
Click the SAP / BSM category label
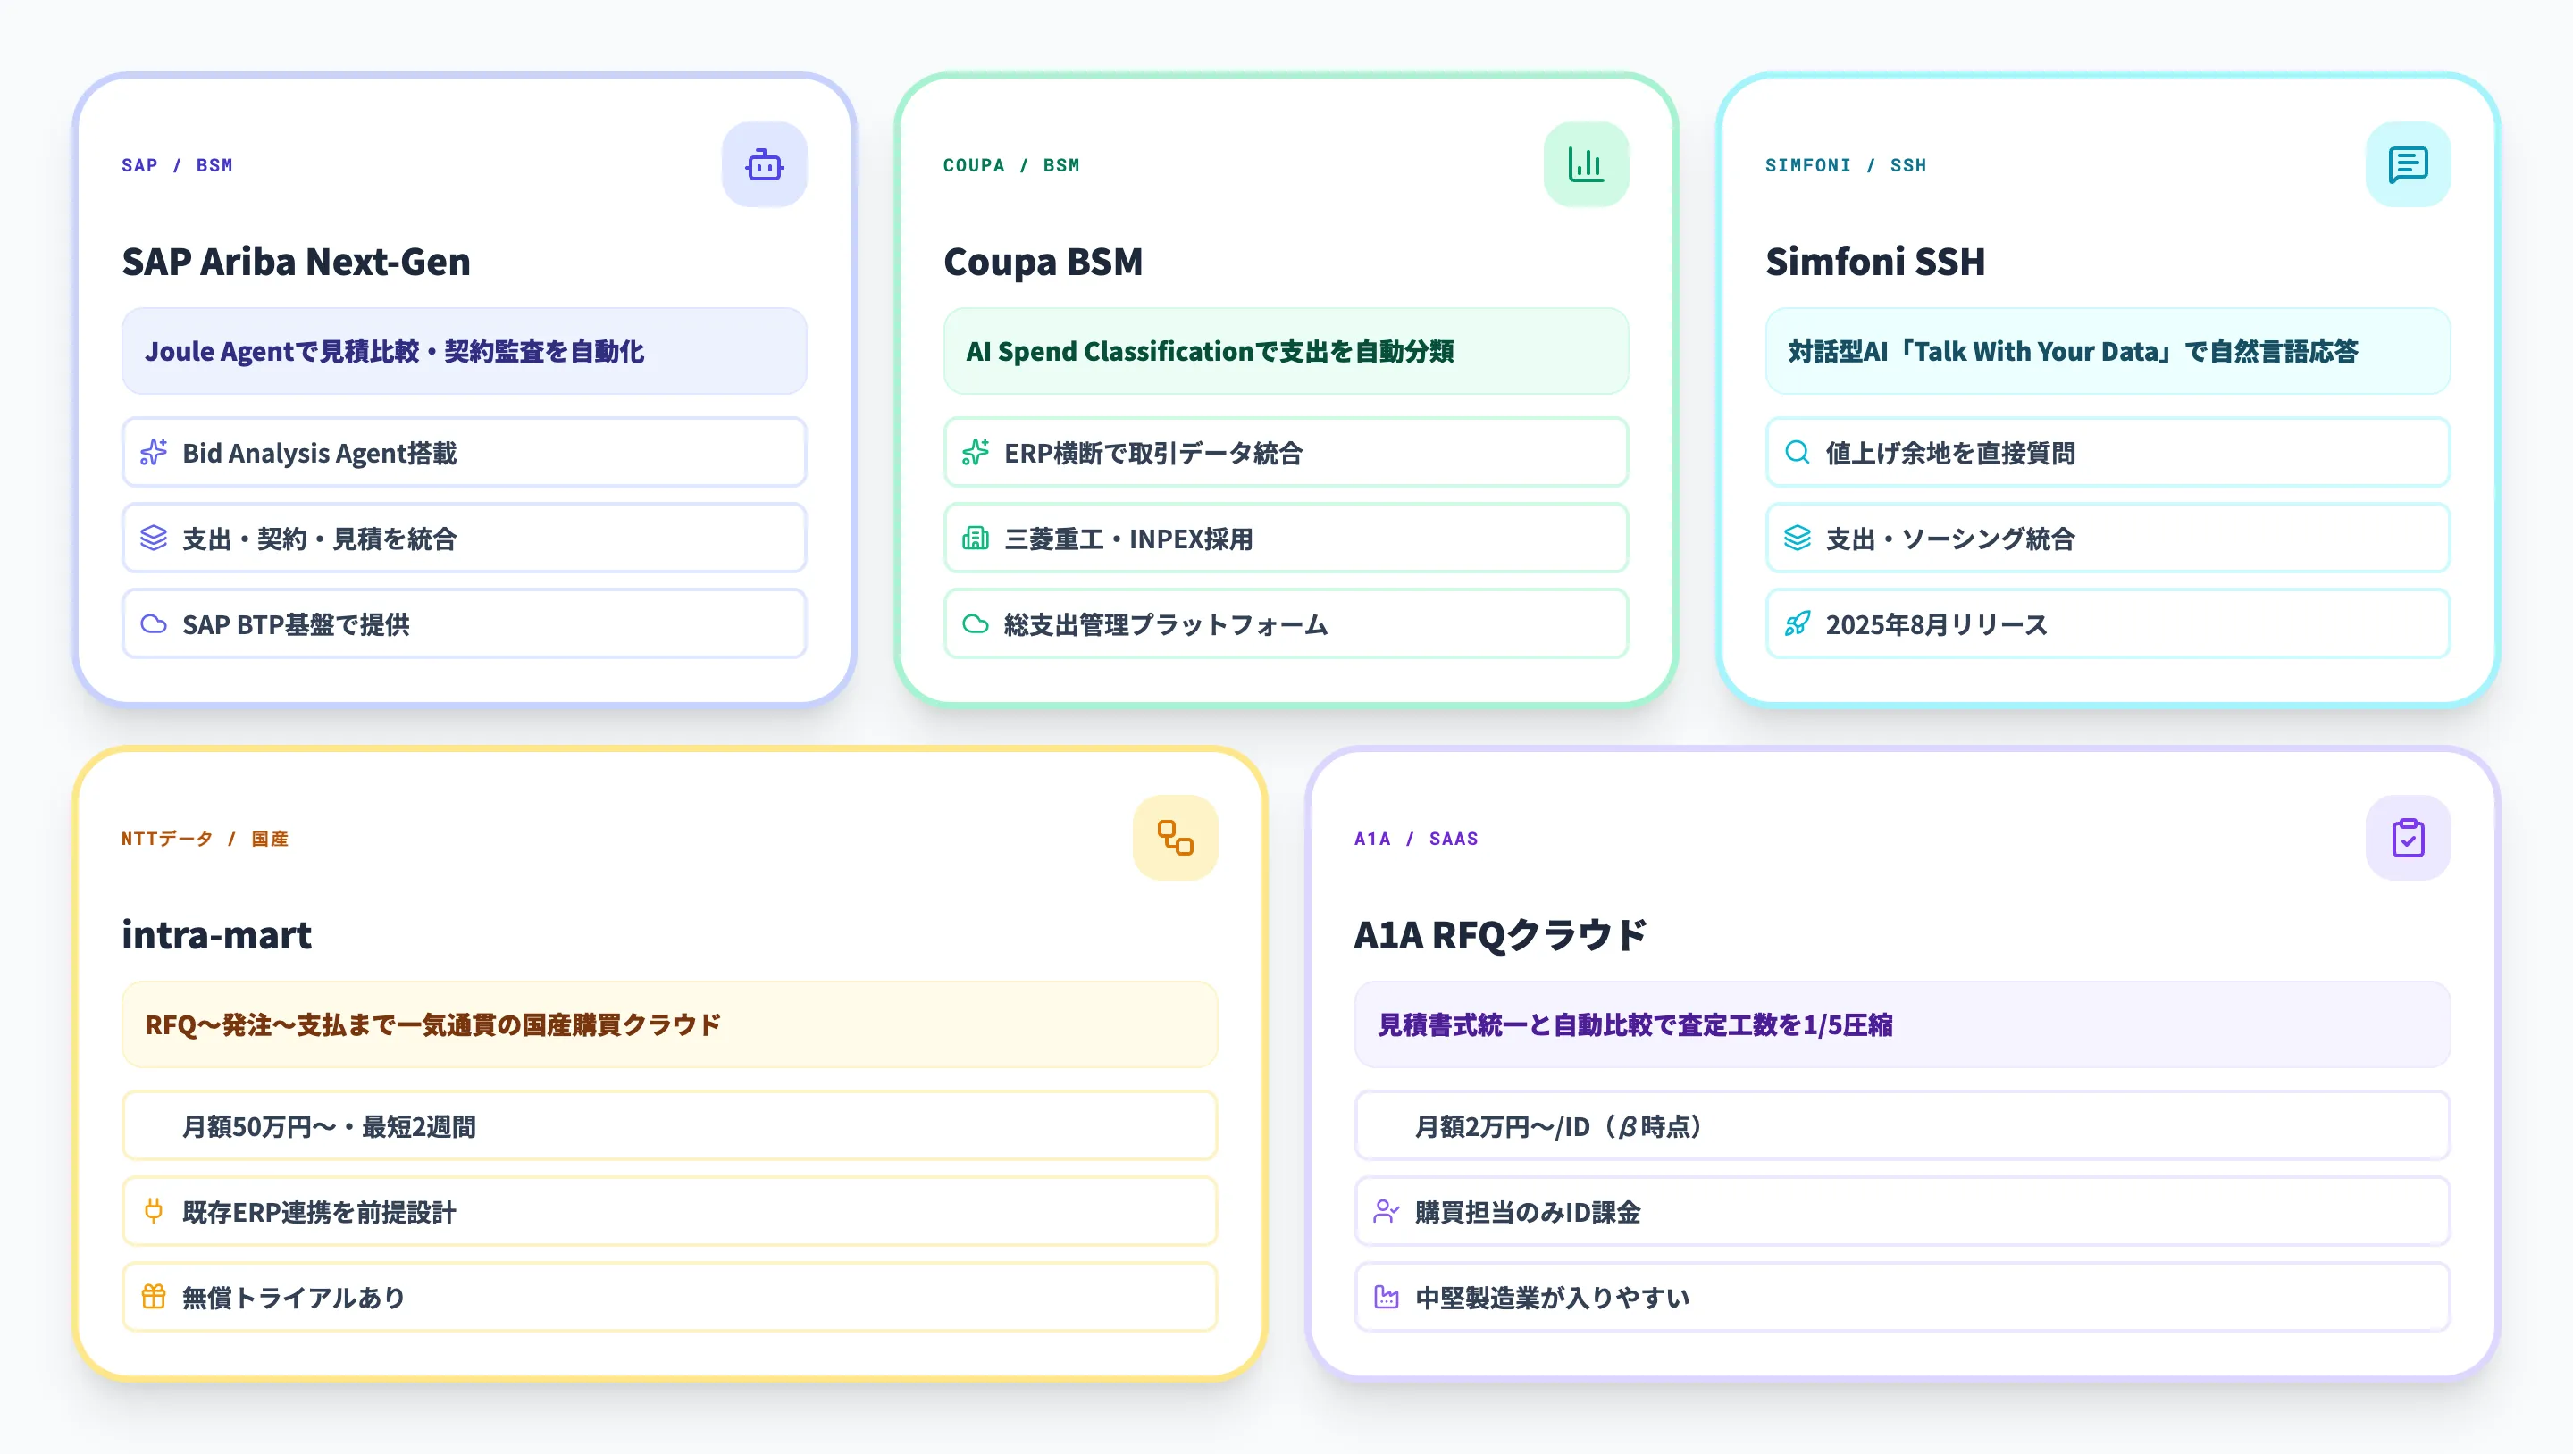pyautogui.click(x=177, y=166)
